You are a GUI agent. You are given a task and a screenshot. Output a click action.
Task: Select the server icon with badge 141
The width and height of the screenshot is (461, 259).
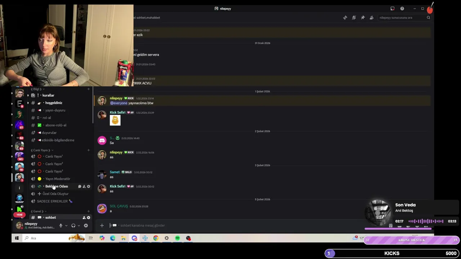click(19, 156)
